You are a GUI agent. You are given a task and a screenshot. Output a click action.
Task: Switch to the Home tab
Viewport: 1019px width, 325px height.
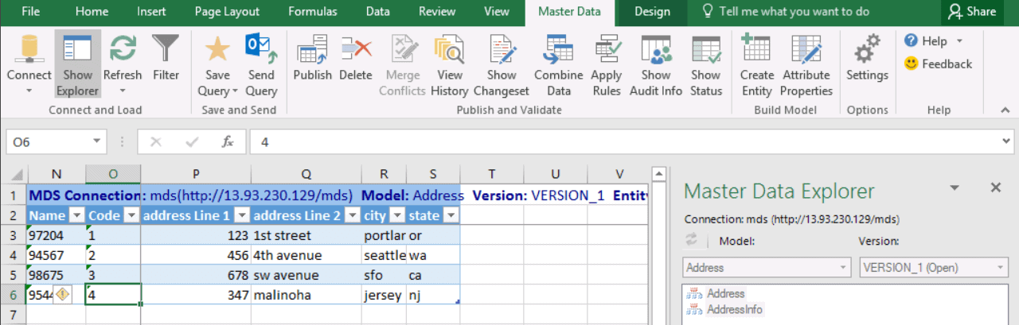point(92,12)
